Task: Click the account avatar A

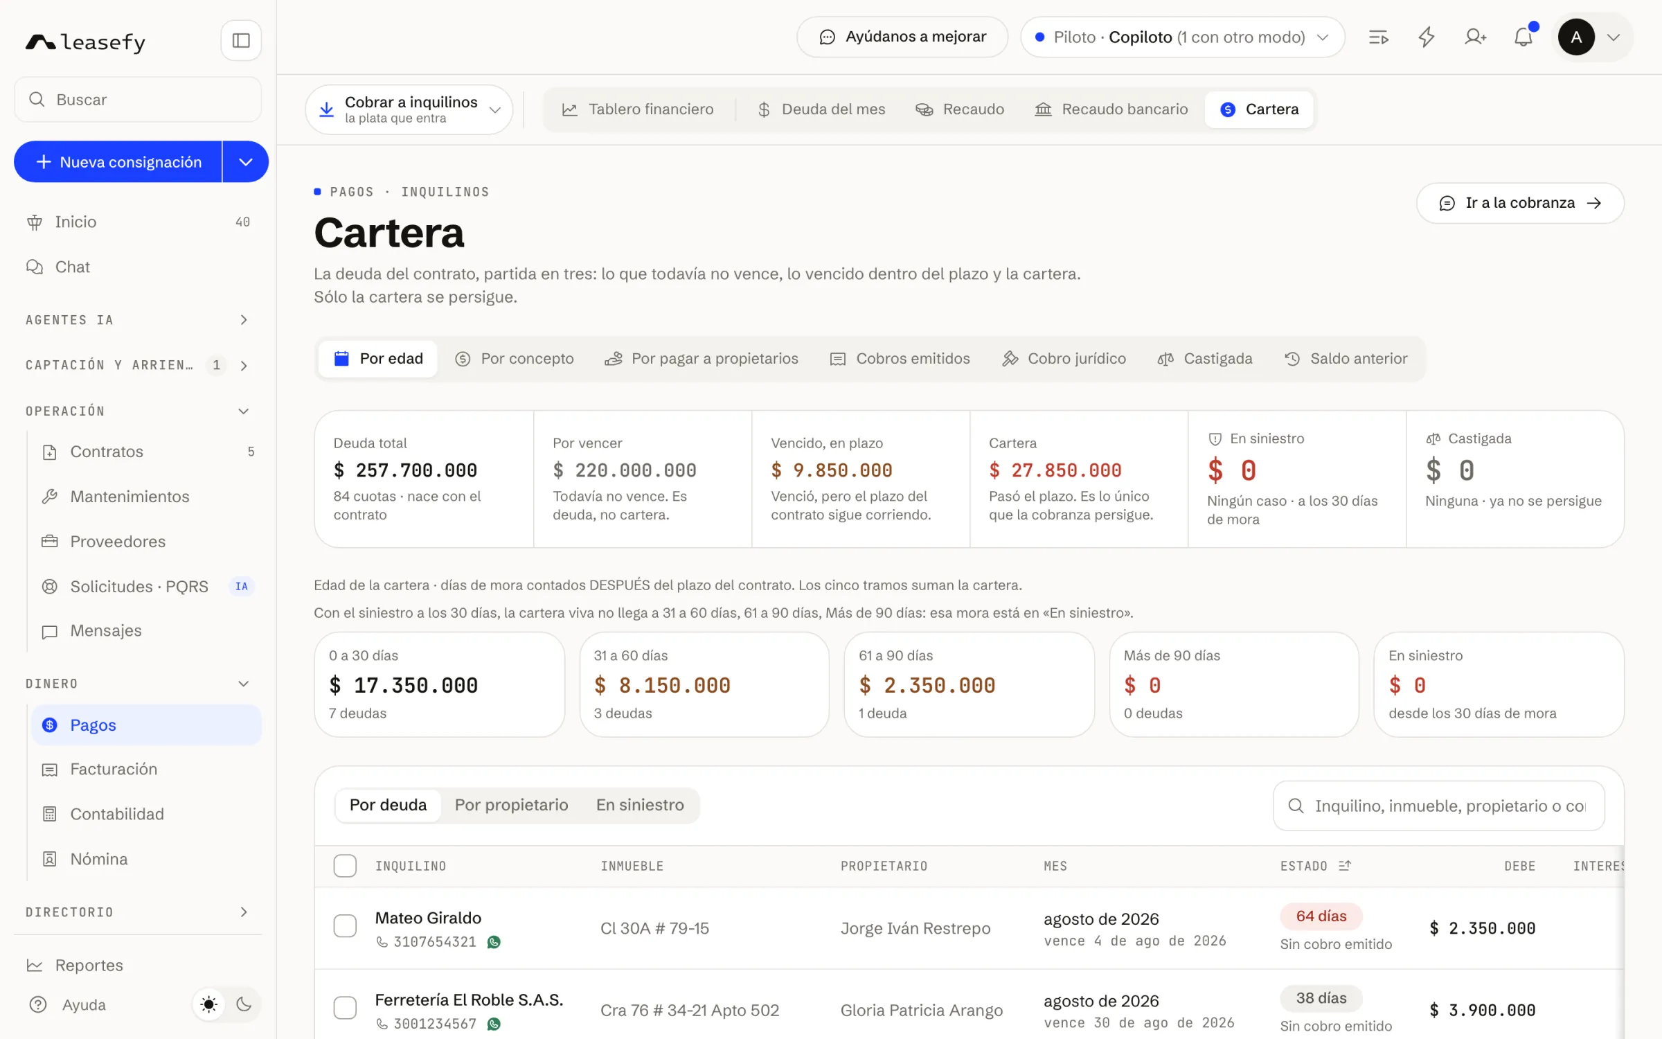Action: 1576,37
